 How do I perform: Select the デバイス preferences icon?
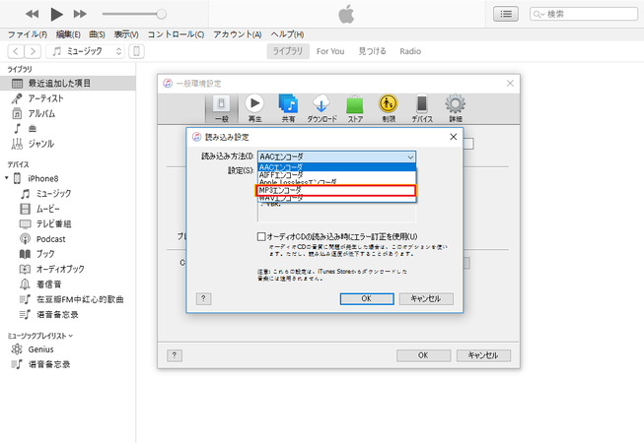click(422, 108)
